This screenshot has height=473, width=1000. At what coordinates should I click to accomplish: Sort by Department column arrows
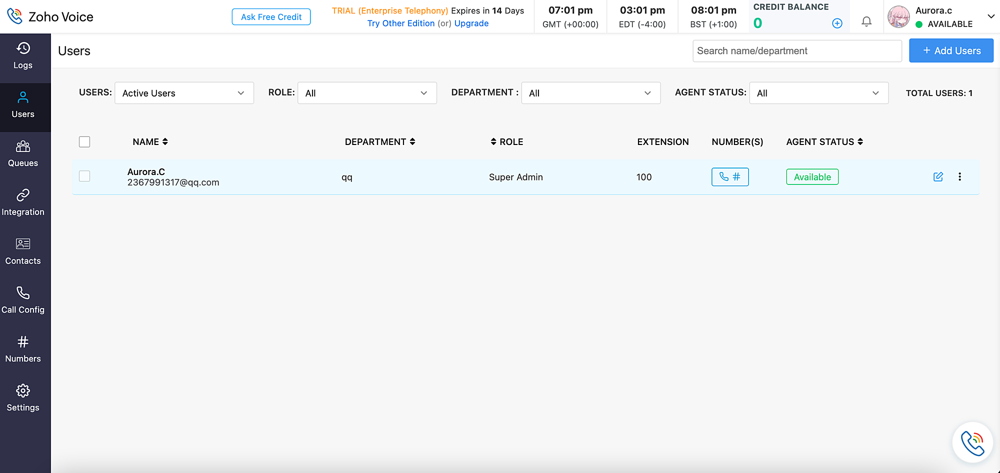click(412, 141)
